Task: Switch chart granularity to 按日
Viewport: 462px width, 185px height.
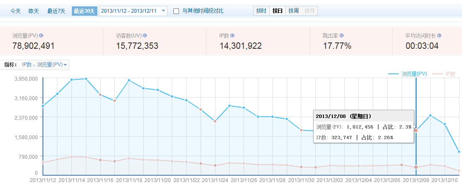Action: coord(277,11)
